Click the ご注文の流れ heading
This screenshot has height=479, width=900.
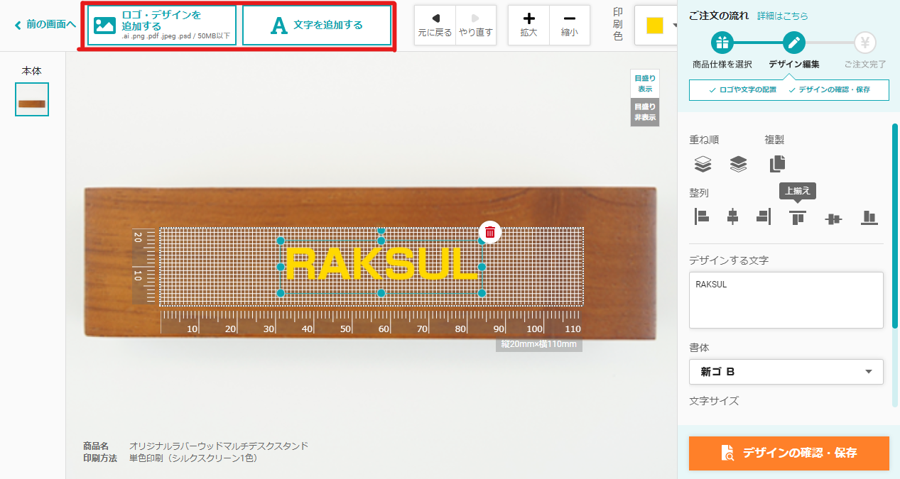719,16
